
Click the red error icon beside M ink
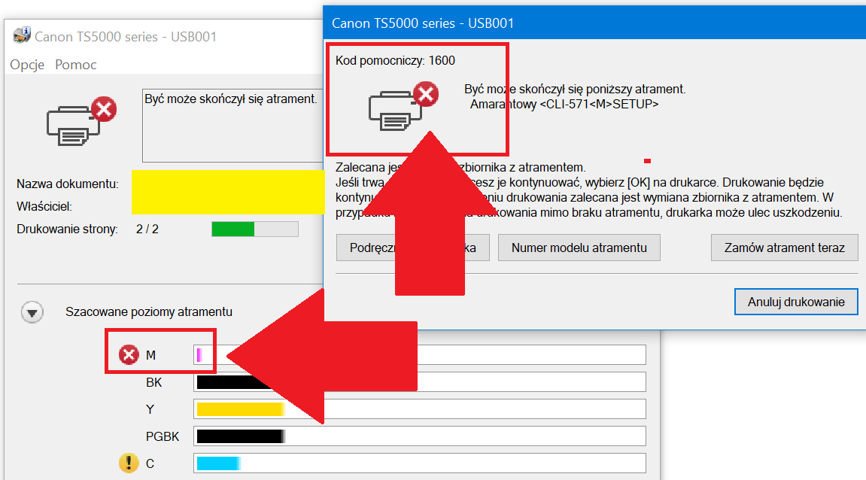click(x=129, y=354)
